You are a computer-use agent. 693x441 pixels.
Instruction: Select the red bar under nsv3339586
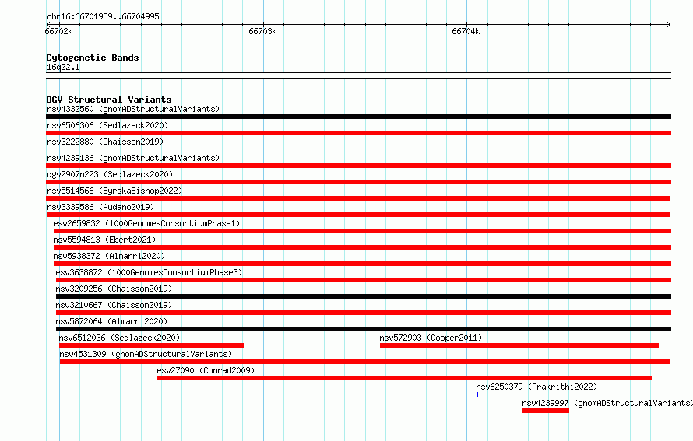click(358, 215)
